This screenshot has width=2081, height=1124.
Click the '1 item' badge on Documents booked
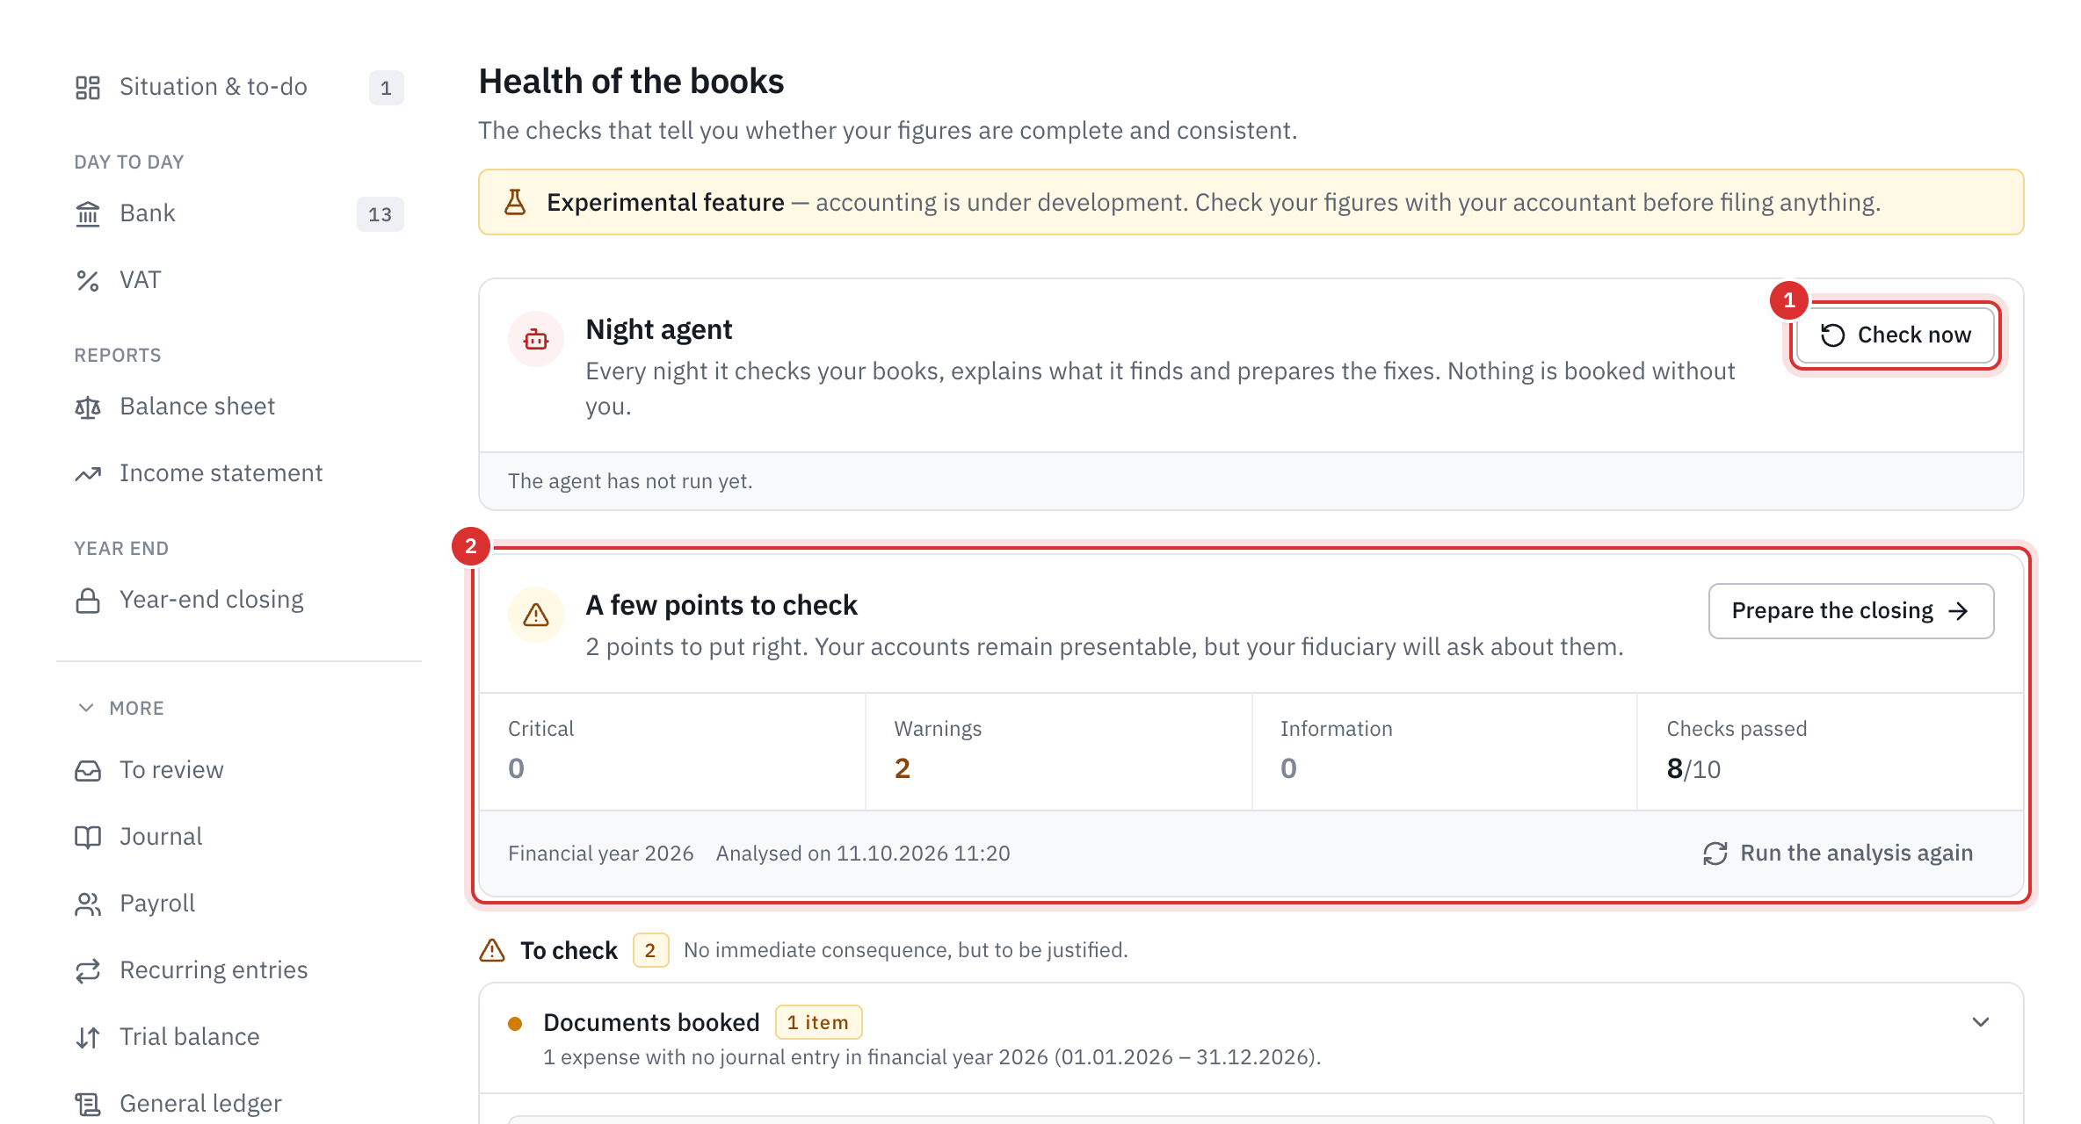pos(818,1022)
